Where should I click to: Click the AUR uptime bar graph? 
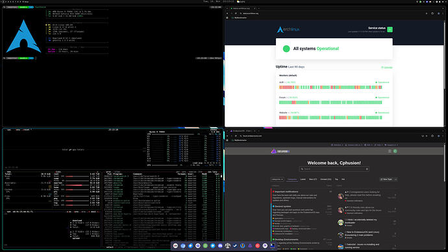click(x=330, y=88)
